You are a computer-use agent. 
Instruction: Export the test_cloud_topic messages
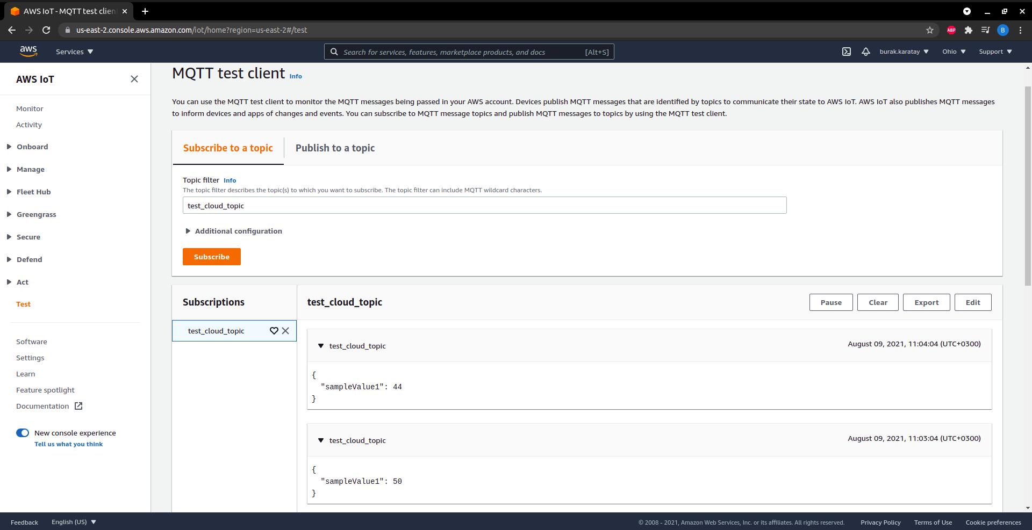(x=927, y=302)
